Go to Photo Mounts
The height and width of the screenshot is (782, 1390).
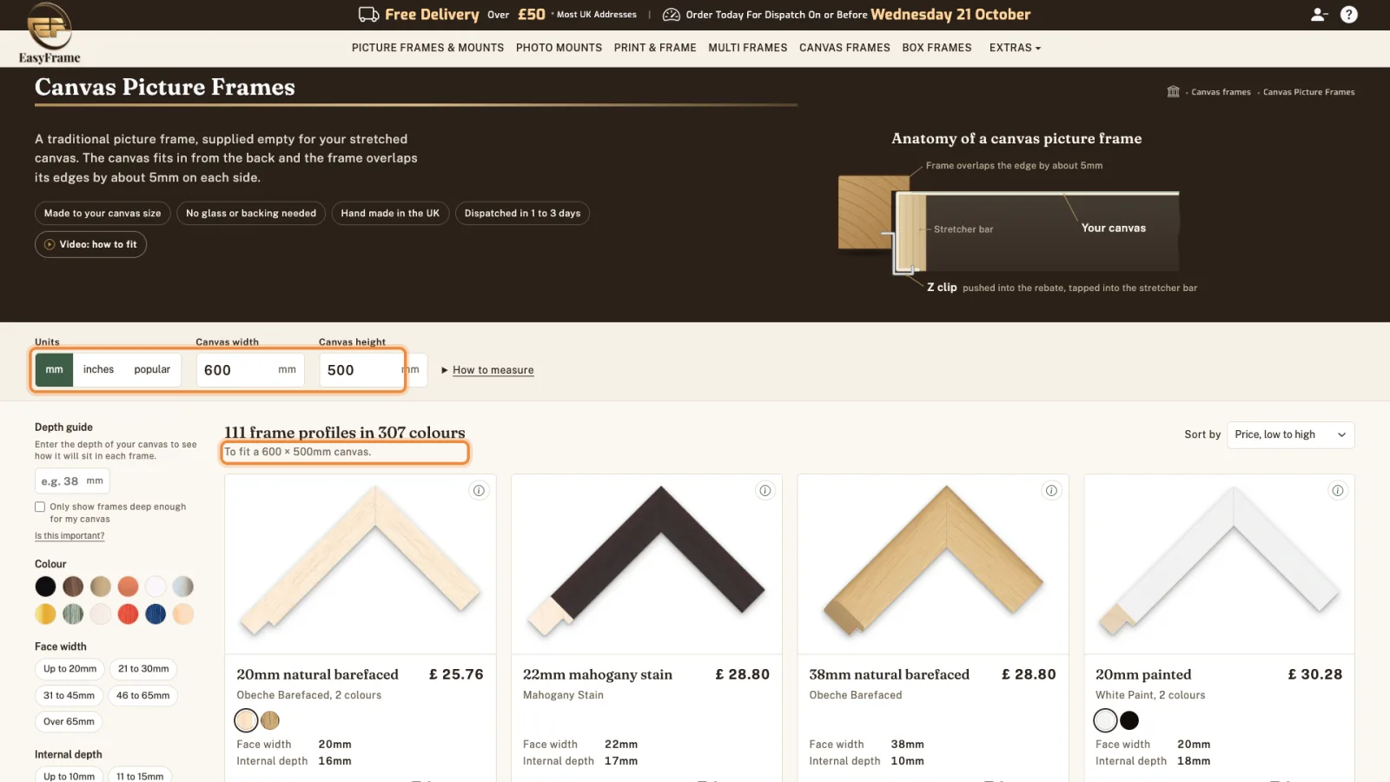coord(559,48)
